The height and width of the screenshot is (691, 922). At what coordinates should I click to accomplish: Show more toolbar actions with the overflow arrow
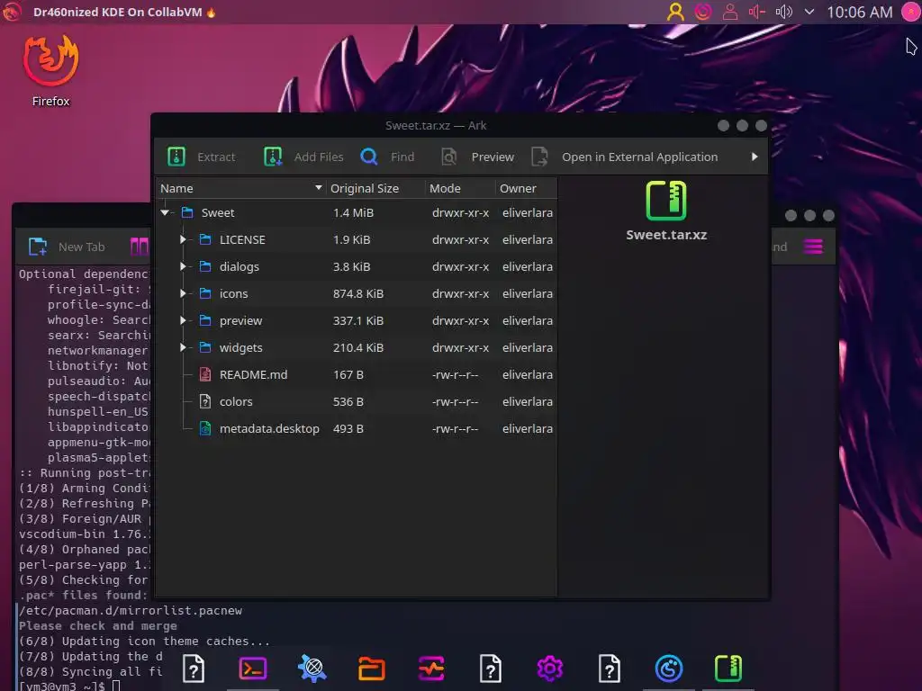coord(755,157)
